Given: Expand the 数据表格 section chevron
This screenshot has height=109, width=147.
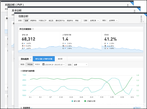Looking at the screenshot, I should click(31, 108).
